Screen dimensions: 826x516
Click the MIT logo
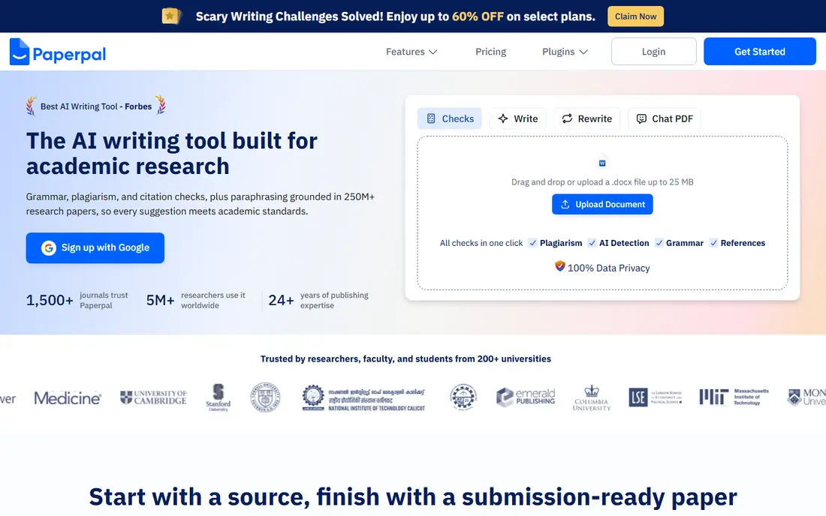[x=734, y=397]
